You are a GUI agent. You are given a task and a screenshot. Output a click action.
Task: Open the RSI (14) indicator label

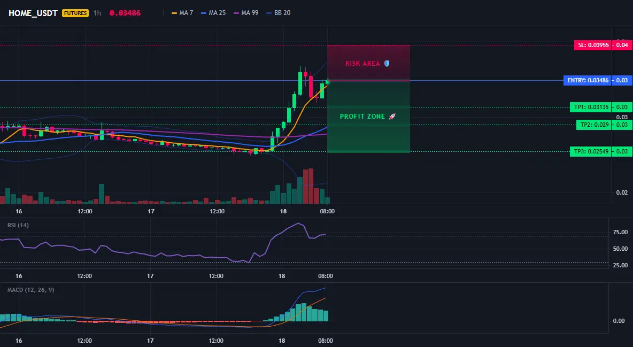click(18, 225)
